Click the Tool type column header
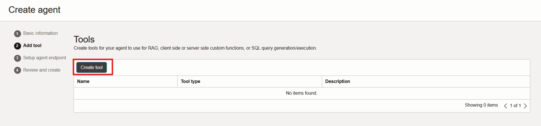The image size is (541, 126). point(190,81)
